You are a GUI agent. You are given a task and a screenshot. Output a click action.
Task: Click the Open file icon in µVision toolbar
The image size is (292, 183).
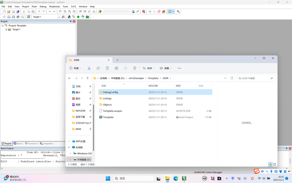[8, 11]
